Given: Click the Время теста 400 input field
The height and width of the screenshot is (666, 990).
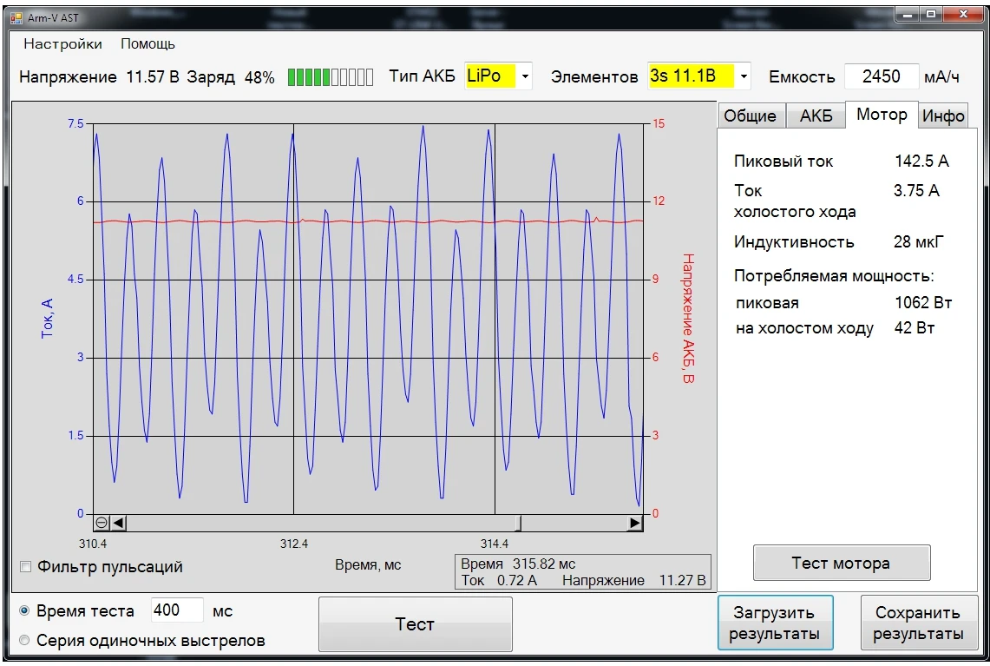Looking at the screenshot, I should [x=177, y=610].
